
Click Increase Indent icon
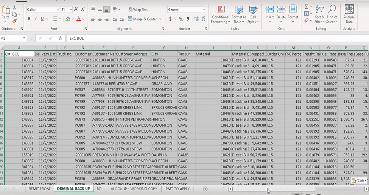coord(121,19)
